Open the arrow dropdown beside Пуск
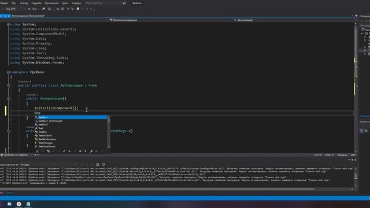370x208 pixels. click(x=39, y=9)
